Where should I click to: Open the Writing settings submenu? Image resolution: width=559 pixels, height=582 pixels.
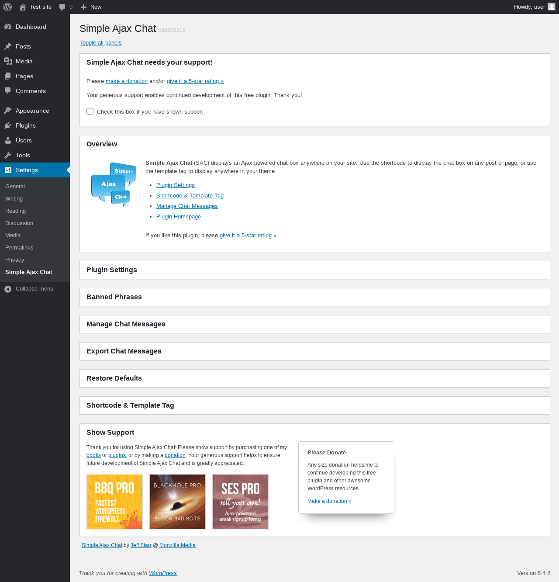pos(14,199)
